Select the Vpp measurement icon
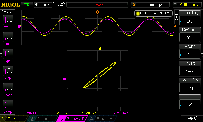The image size is (203, 122). click(8, 54)
